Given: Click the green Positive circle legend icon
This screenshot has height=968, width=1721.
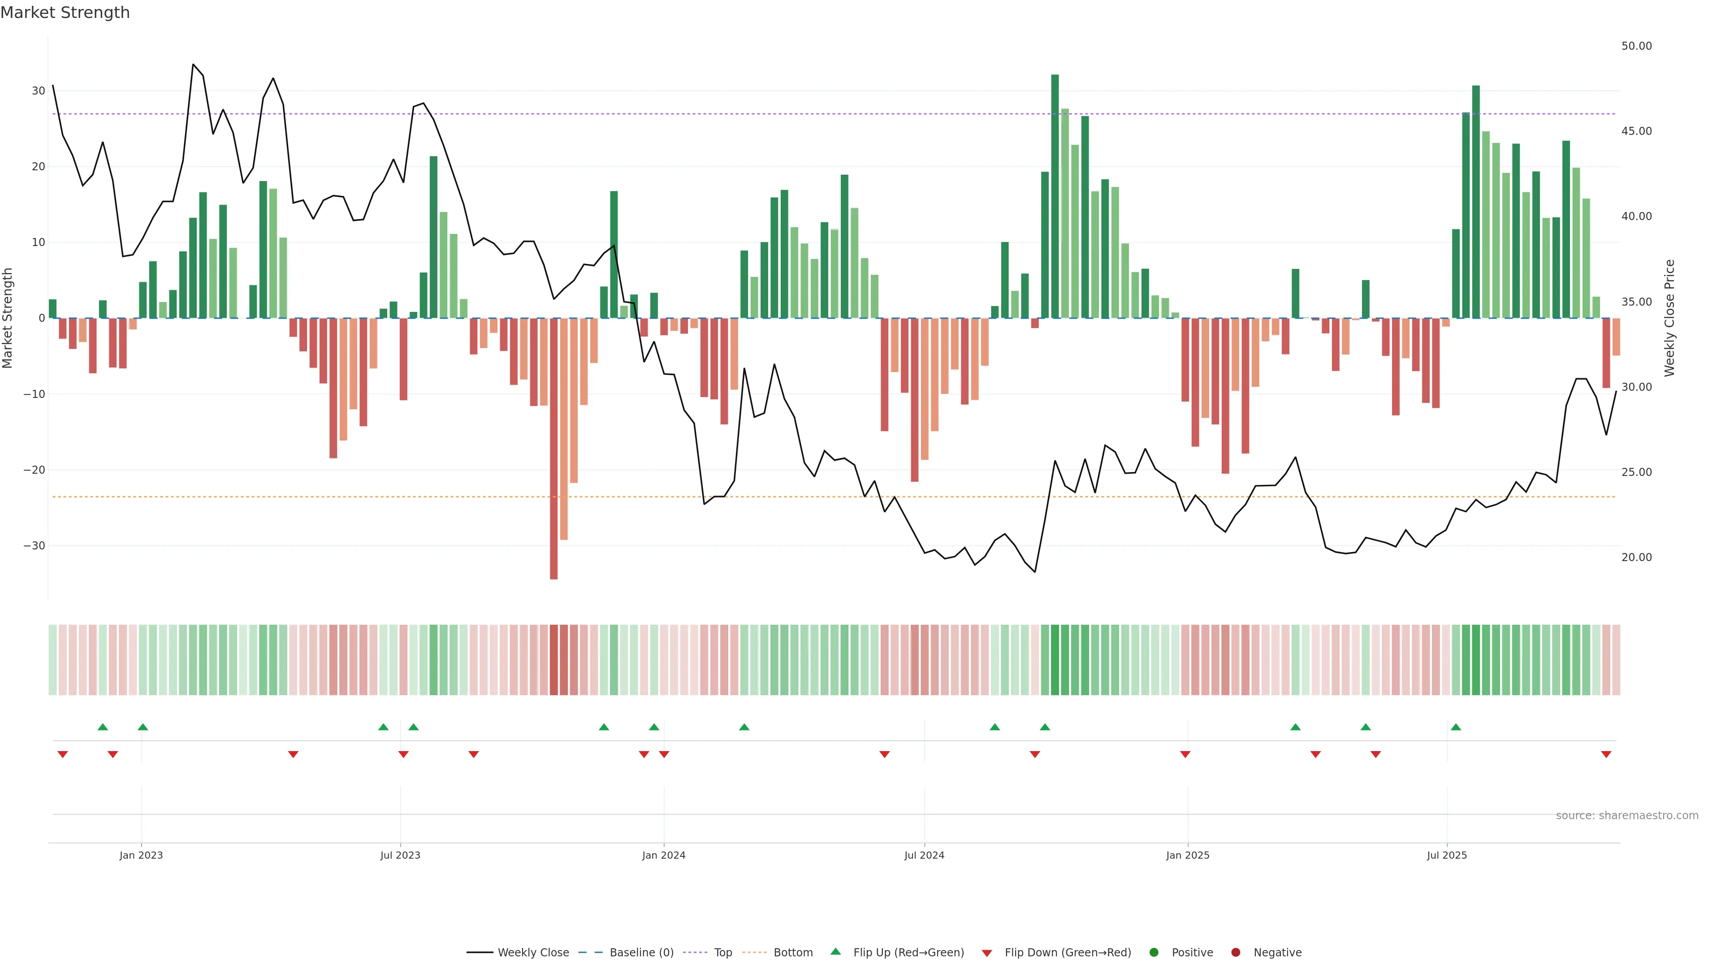Looking at the screenshot, I should pyautogui.click(x=1154, y=952).
